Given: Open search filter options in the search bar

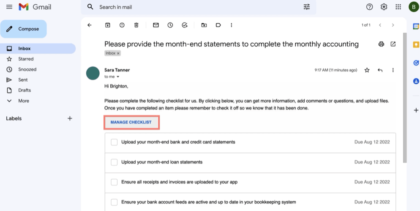Looking at the screenshot, I should (x=307, y=7).
